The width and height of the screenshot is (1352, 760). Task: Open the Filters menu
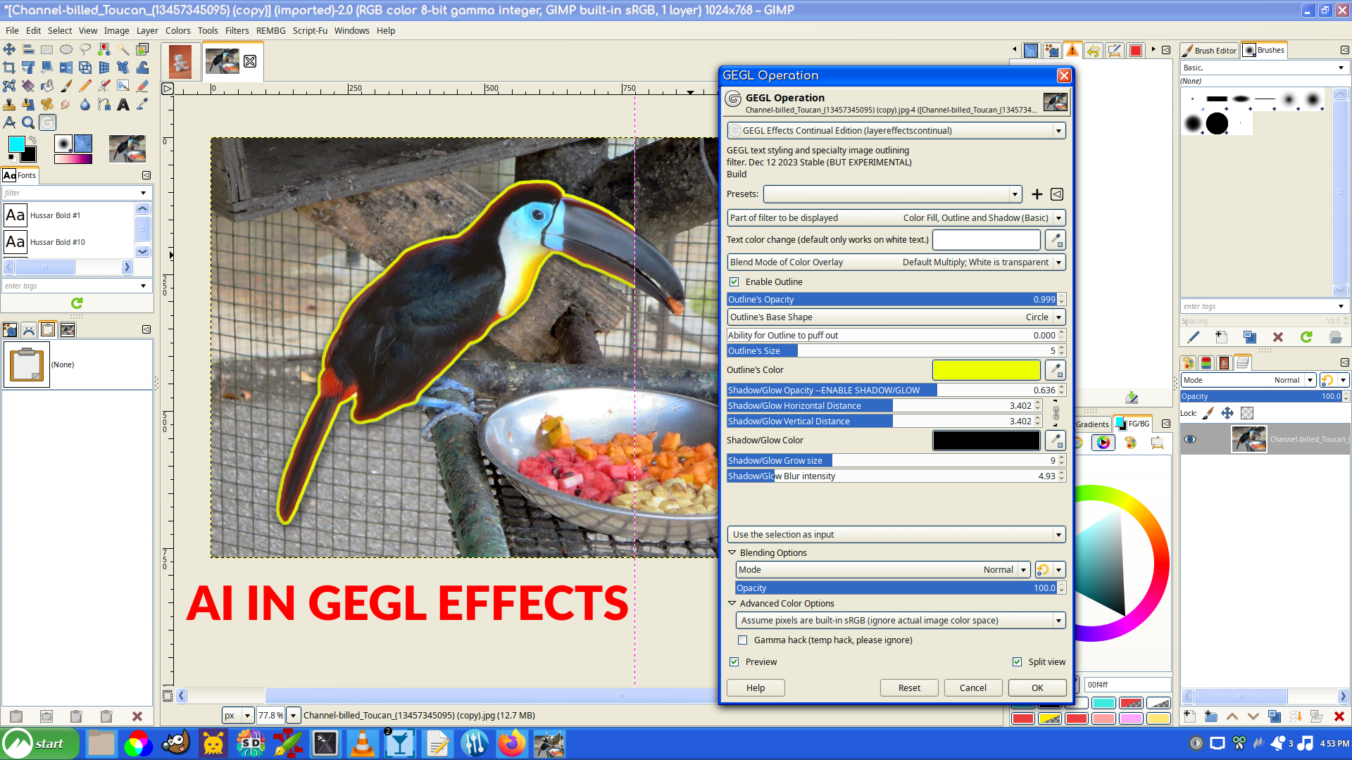237,31
